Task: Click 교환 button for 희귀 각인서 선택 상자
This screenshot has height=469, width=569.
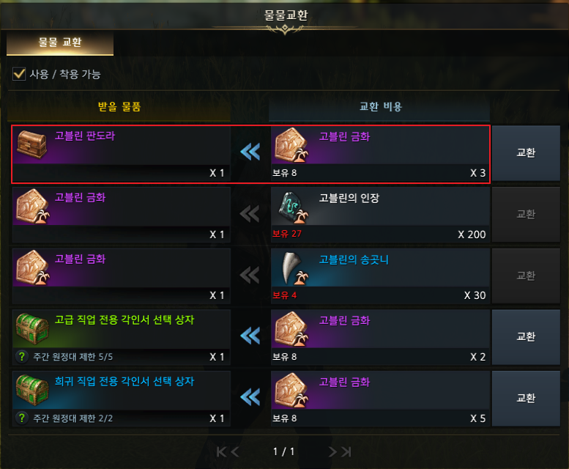Action: coord(526,399)
